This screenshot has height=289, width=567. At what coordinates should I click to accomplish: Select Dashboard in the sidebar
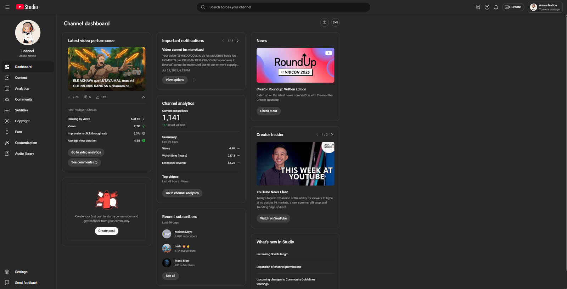pos(28,67)
